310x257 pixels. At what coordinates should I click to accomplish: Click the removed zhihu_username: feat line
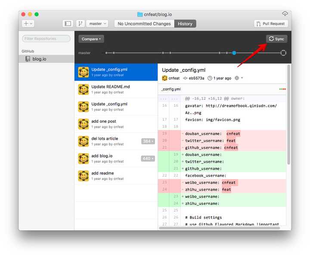coord(222,189)
